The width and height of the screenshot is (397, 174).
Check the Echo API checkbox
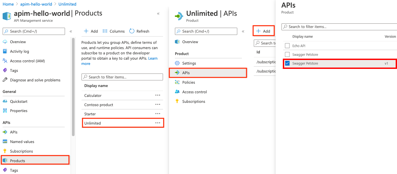(287, 46)
